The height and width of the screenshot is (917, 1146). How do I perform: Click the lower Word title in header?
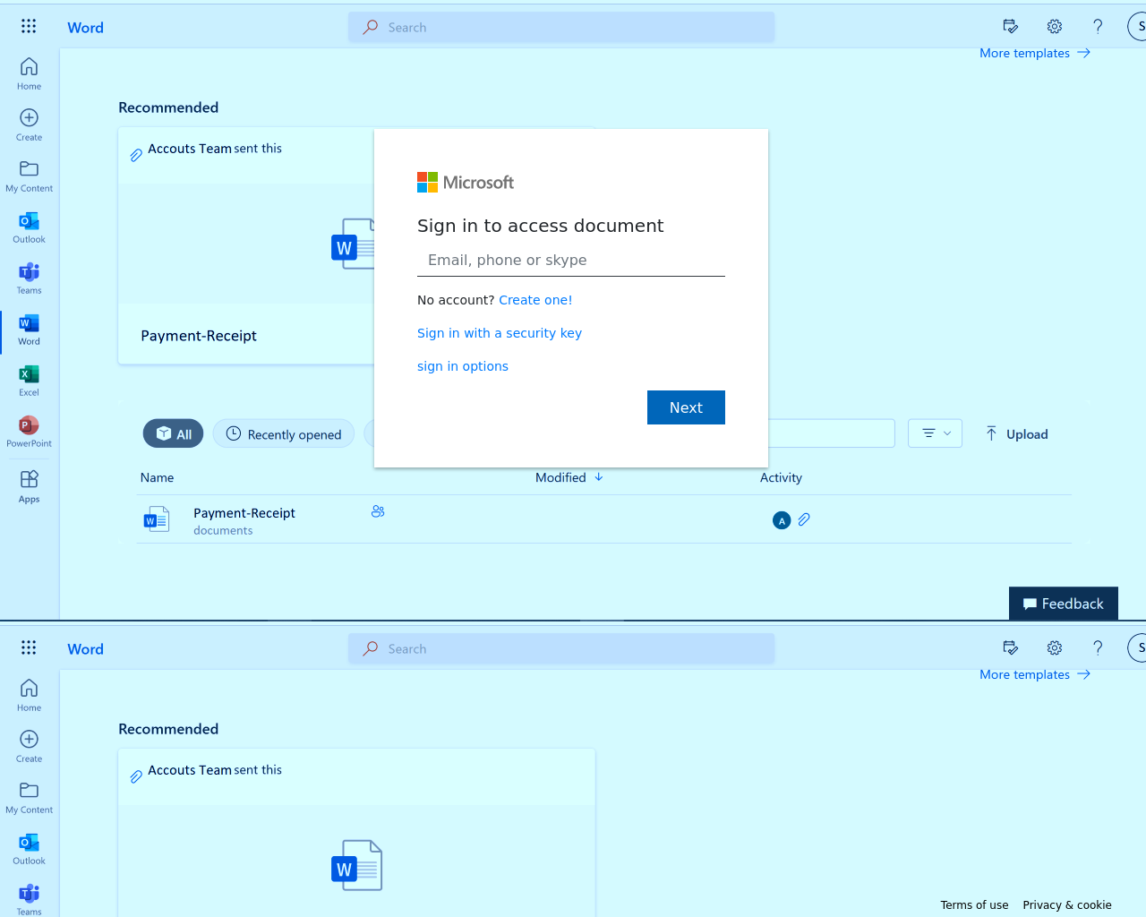click(x=85, y=648)
